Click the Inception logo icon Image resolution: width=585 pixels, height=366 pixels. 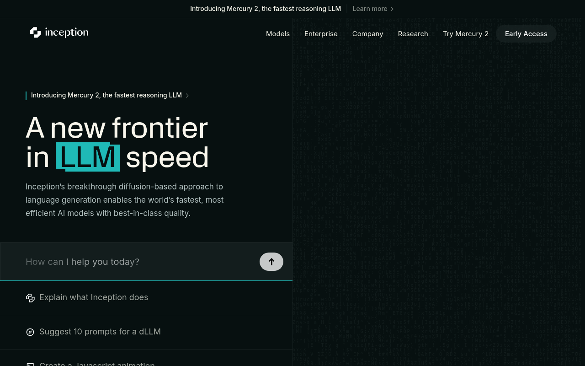[x=35, y=32]
